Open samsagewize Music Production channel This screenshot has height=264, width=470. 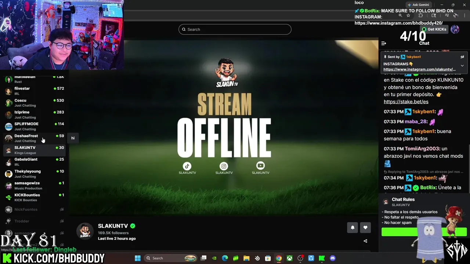[x=34, y=185]
